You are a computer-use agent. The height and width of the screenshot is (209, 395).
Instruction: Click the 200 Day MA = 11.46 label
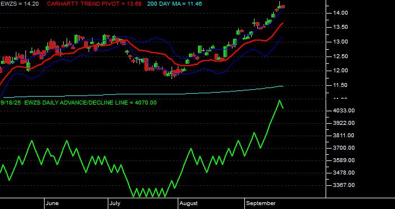coord(174,4)
